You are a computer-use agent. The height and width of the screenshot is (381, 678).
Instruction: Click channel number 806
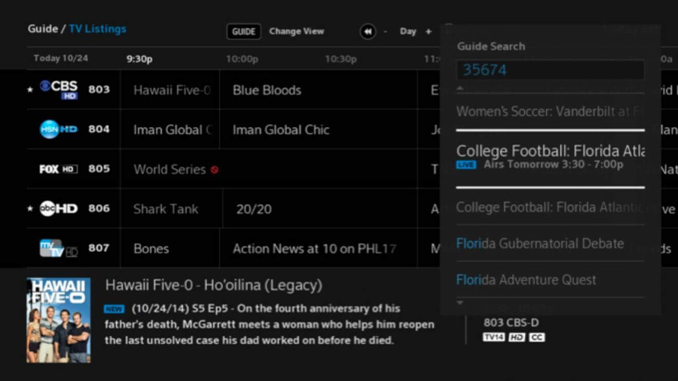(x=99, y=208)
